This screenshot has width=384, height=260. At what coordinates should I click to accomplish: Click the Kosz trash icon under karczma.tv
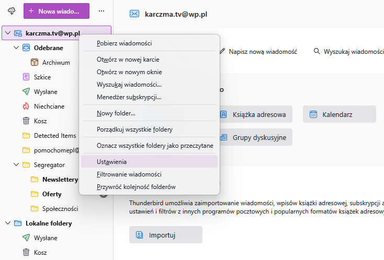click(x=26, y=121)
